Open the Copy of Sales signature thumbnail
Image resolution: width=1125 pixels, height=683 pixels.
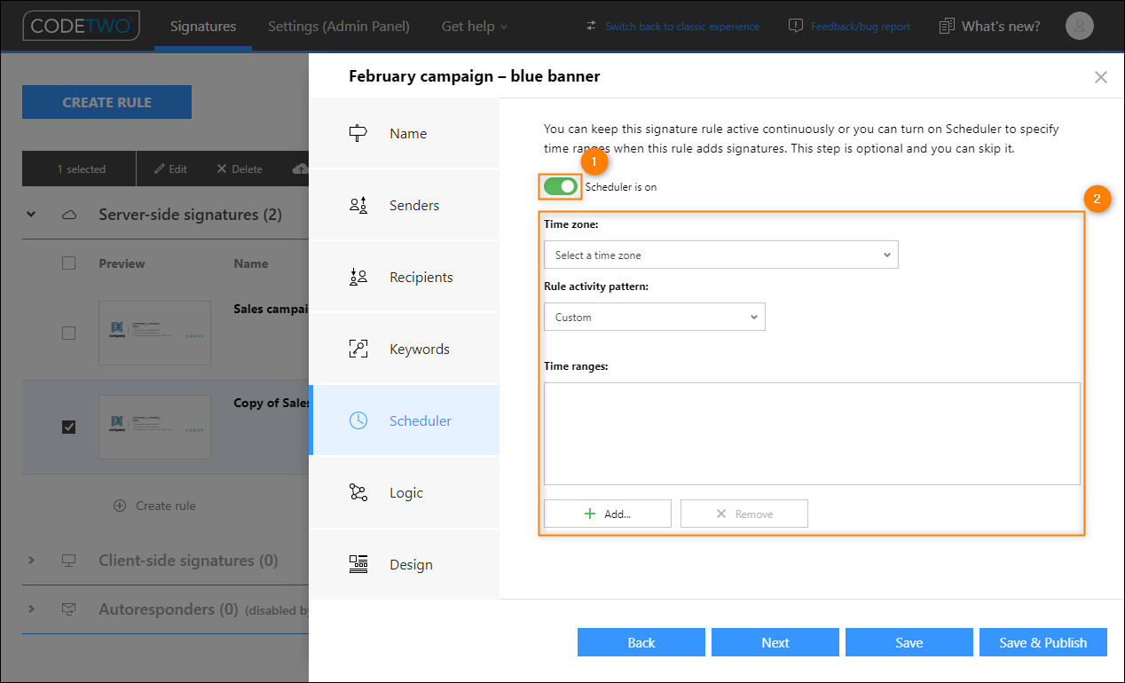(x=154, y=427)
